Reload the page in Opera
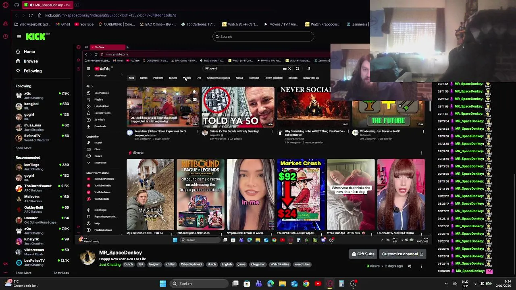Image resolution: width=516 pixels, height=290 pixels. 31,15
